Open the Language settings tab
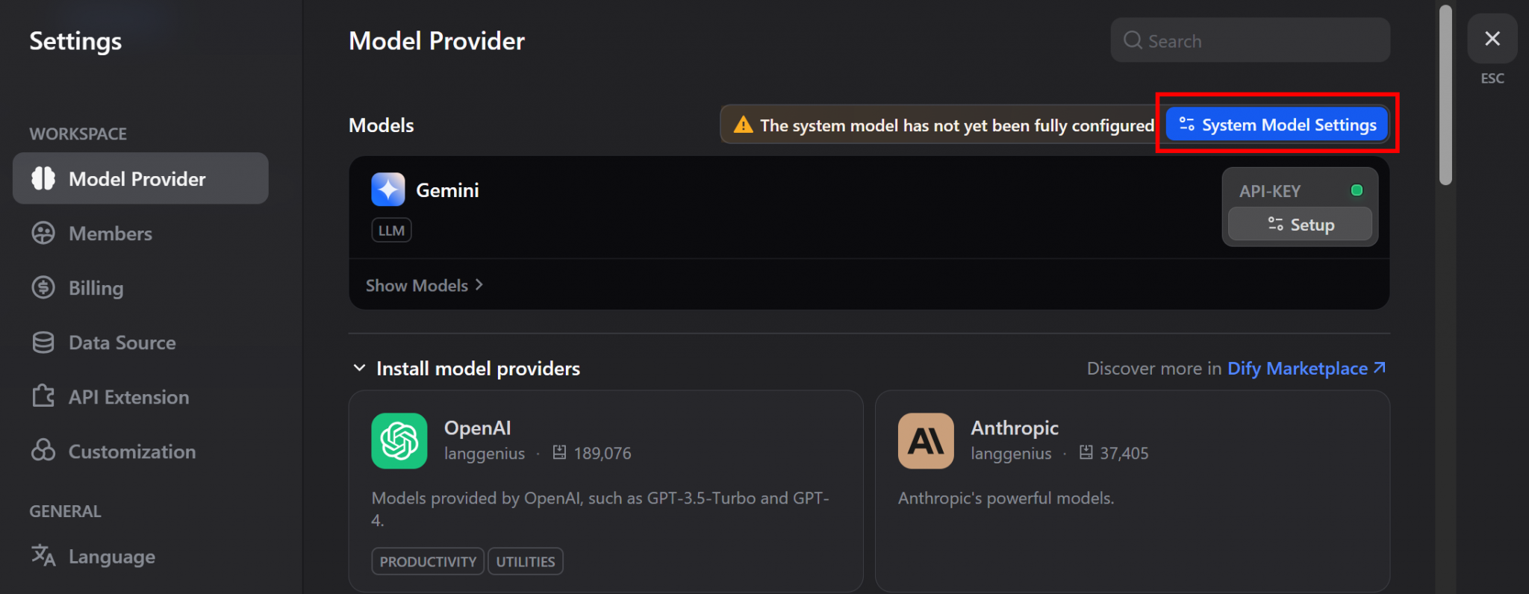1529x594 pixels. pos(111,557)
